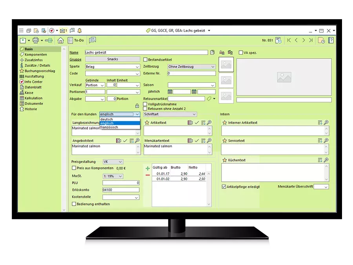This screenshot has width=353, height=265.
Task: Click the printer icon in the toolbar
Action: click(x=36, y=40)
